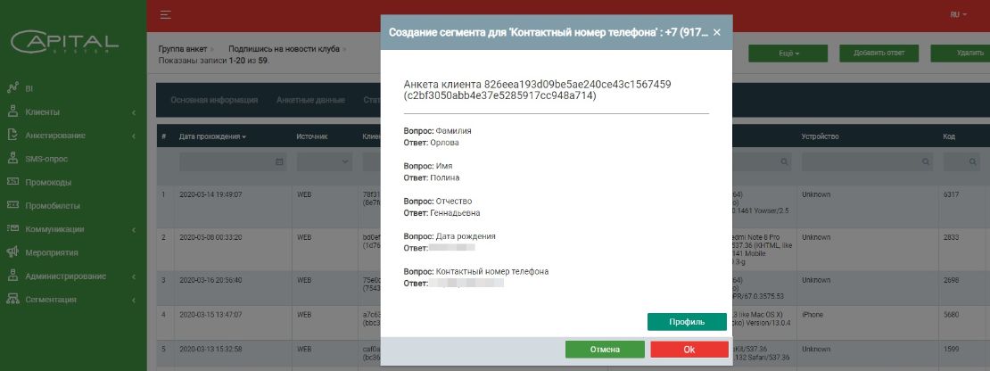This screenshot has width=990, height=371.
Task: Click the Сегментация hierarchy icon
Action: point(12,299)
